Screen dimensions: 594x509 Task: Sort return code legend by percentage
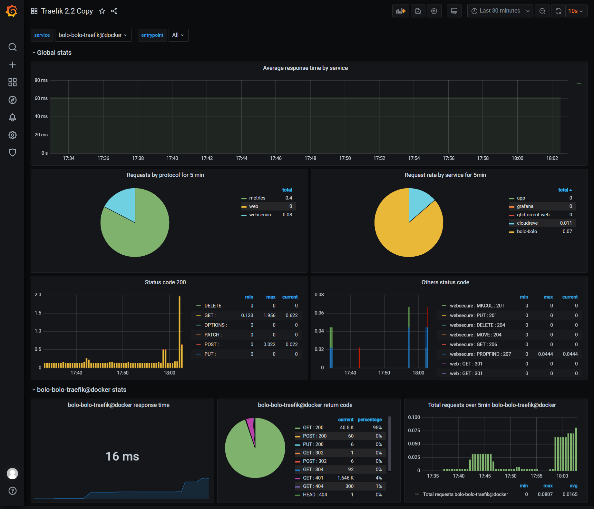(x=370, y=420)
